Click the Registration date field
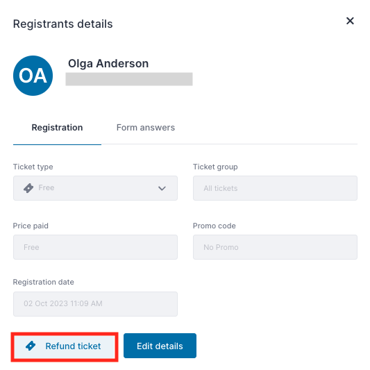Viewport: 370px width, 370px height. pyautogui.click(x=95, y=304)
